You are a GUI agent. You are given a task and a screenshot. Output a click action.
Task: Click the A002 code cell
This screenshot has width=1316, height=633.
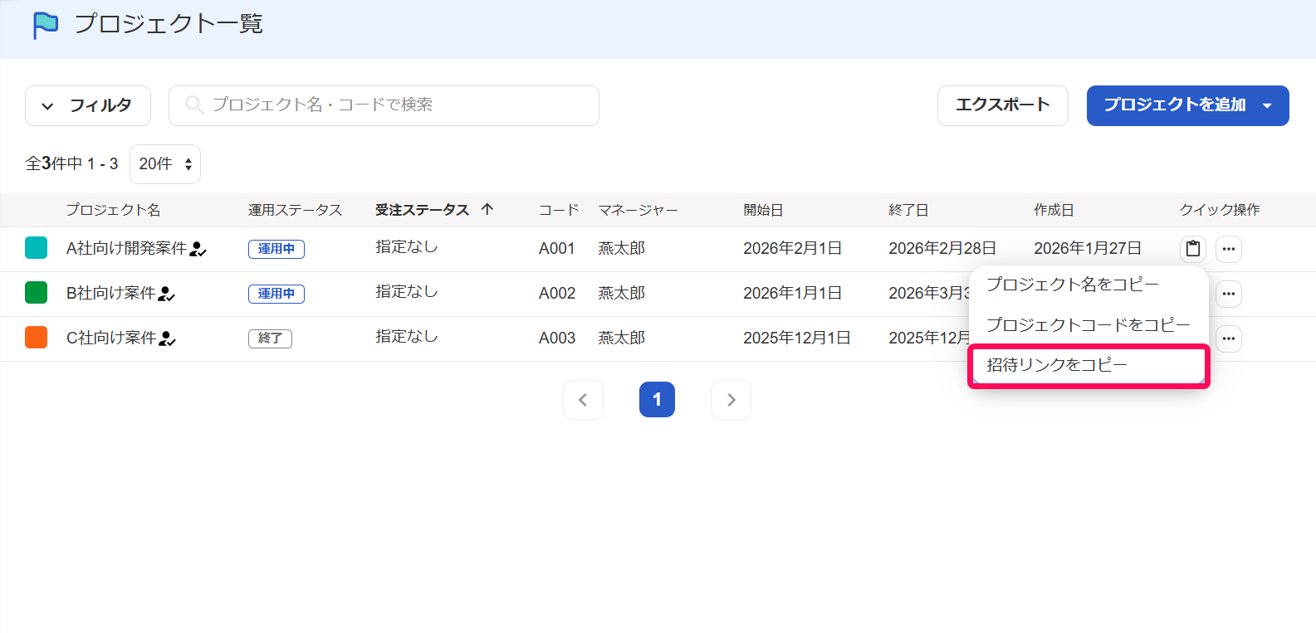(557, 294)
